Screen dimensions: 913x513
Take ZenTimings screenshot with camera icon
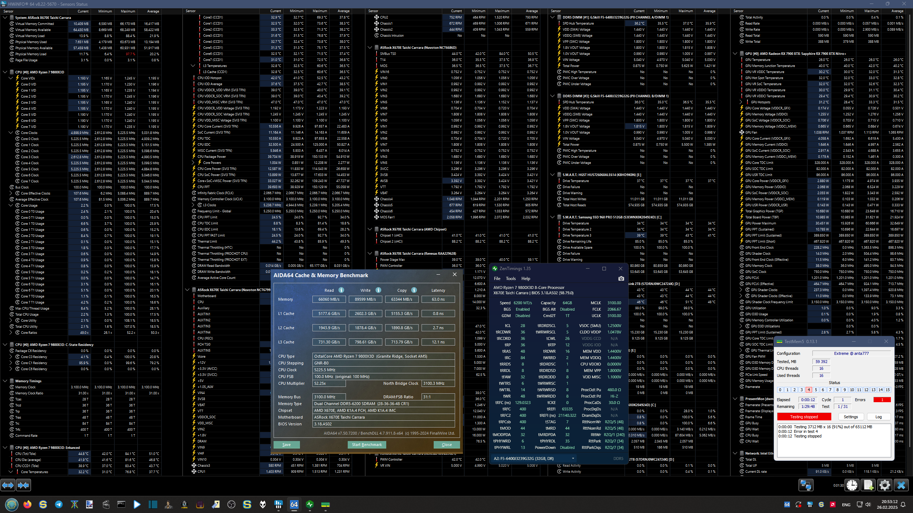[621, 279]
